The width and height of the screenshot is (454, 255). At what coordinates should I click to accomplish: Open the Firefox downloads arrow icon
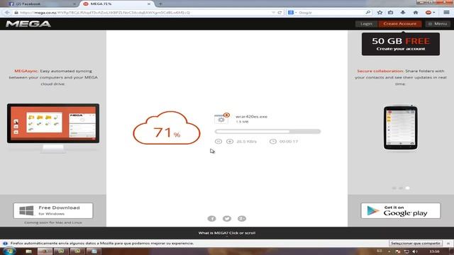coord(403,13)
